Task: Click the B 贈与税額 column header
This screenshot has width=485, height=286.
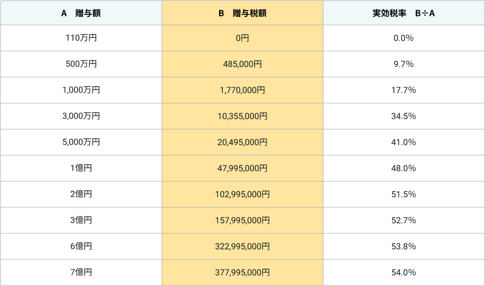Action: tap(242, 13)
